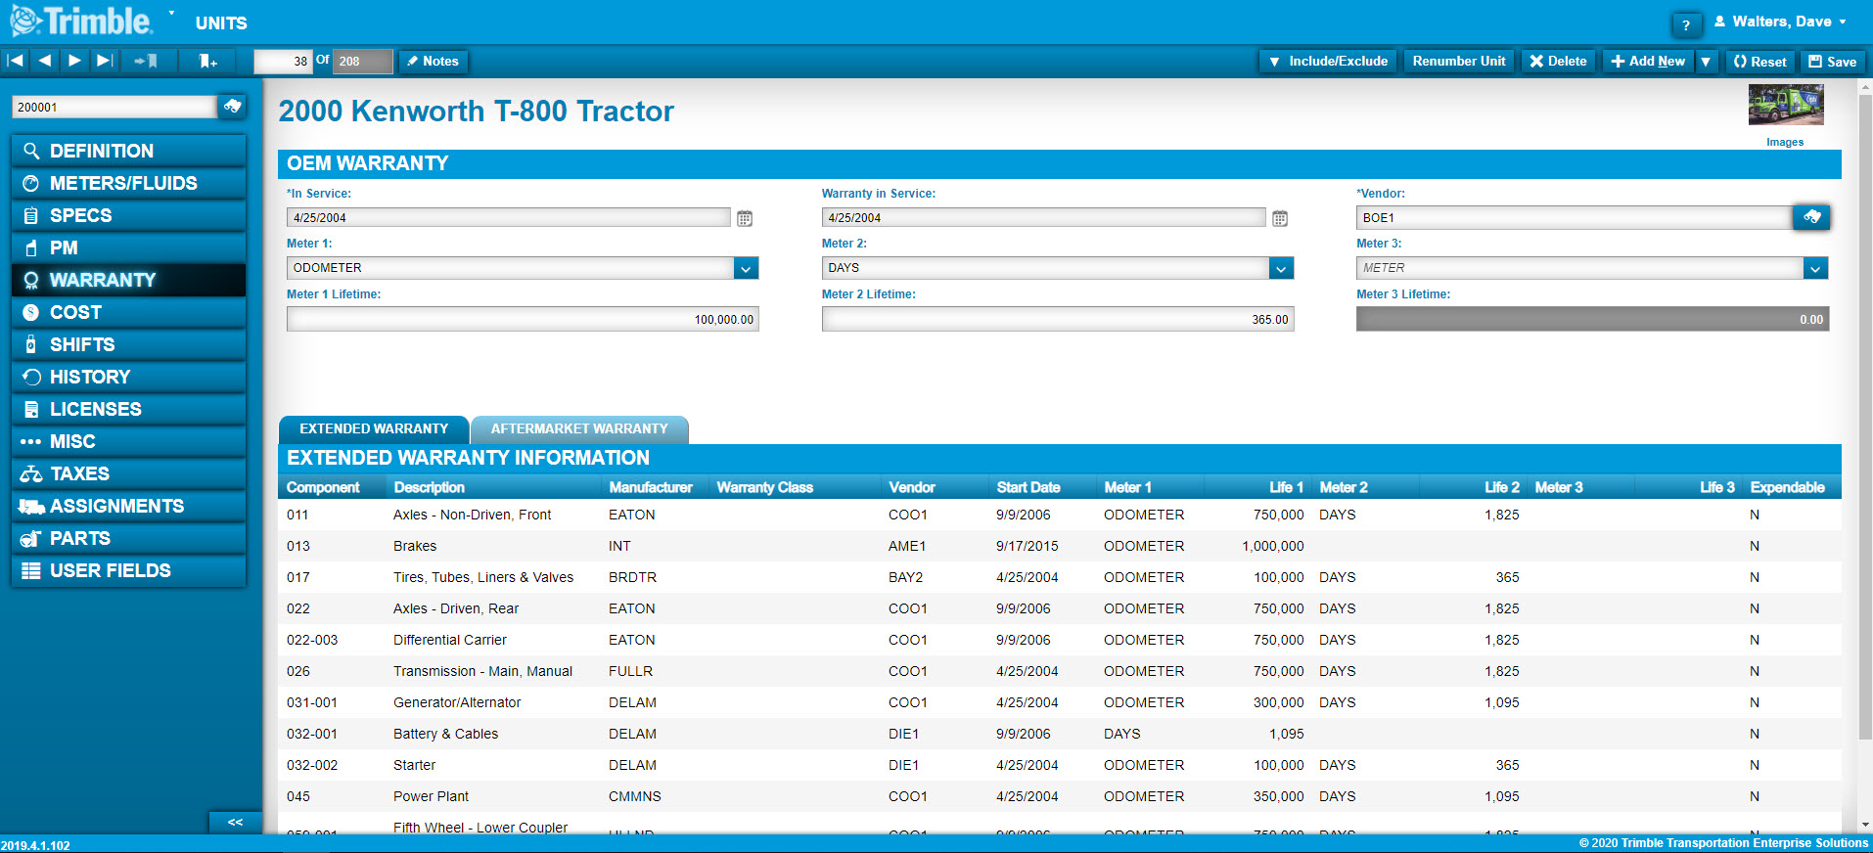Open the Walters, Dave user menu
The height and width of the screenshot is (853, 1873).
point(1780,22)
